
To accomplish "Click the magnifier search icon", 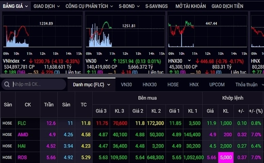I will [x=7, y=84].
